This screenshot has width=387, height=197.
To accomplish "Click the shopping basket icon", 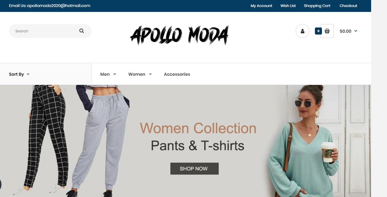I will [x=327, y=31].
